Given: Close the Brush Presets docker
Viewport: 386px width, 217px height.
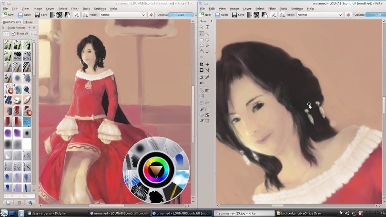Looking at the screenshot, I should [34, 28].
